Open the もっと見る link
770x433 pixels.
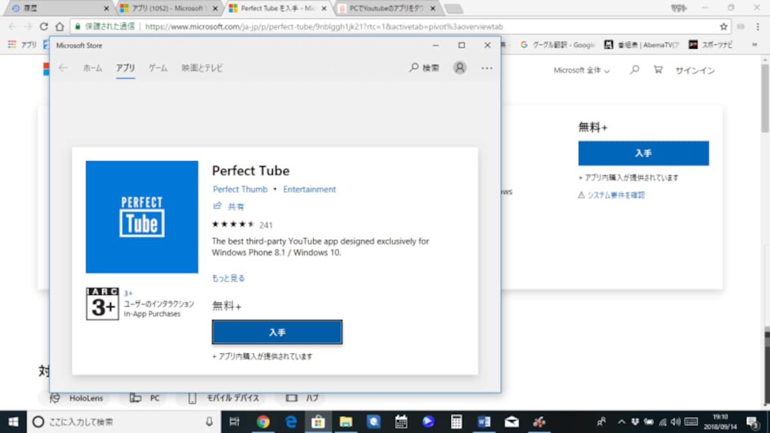tap(228, 278)
